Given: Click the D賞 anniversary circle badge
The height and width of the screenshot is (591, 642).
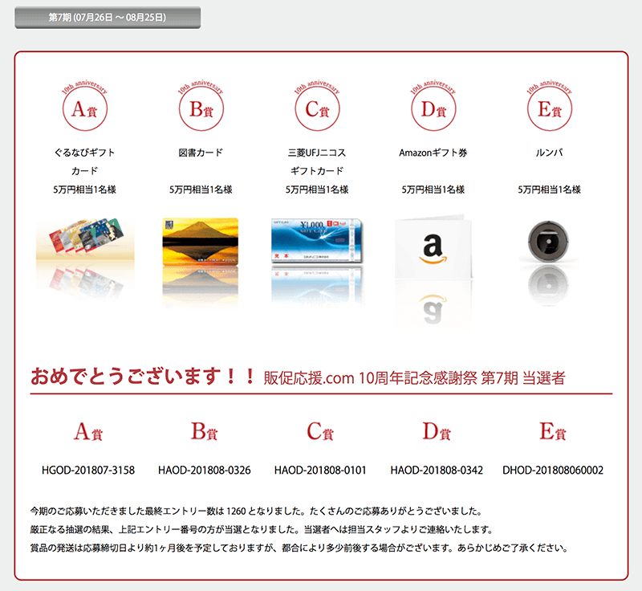Looking at the screenshot, I should (x=433, y=106).
